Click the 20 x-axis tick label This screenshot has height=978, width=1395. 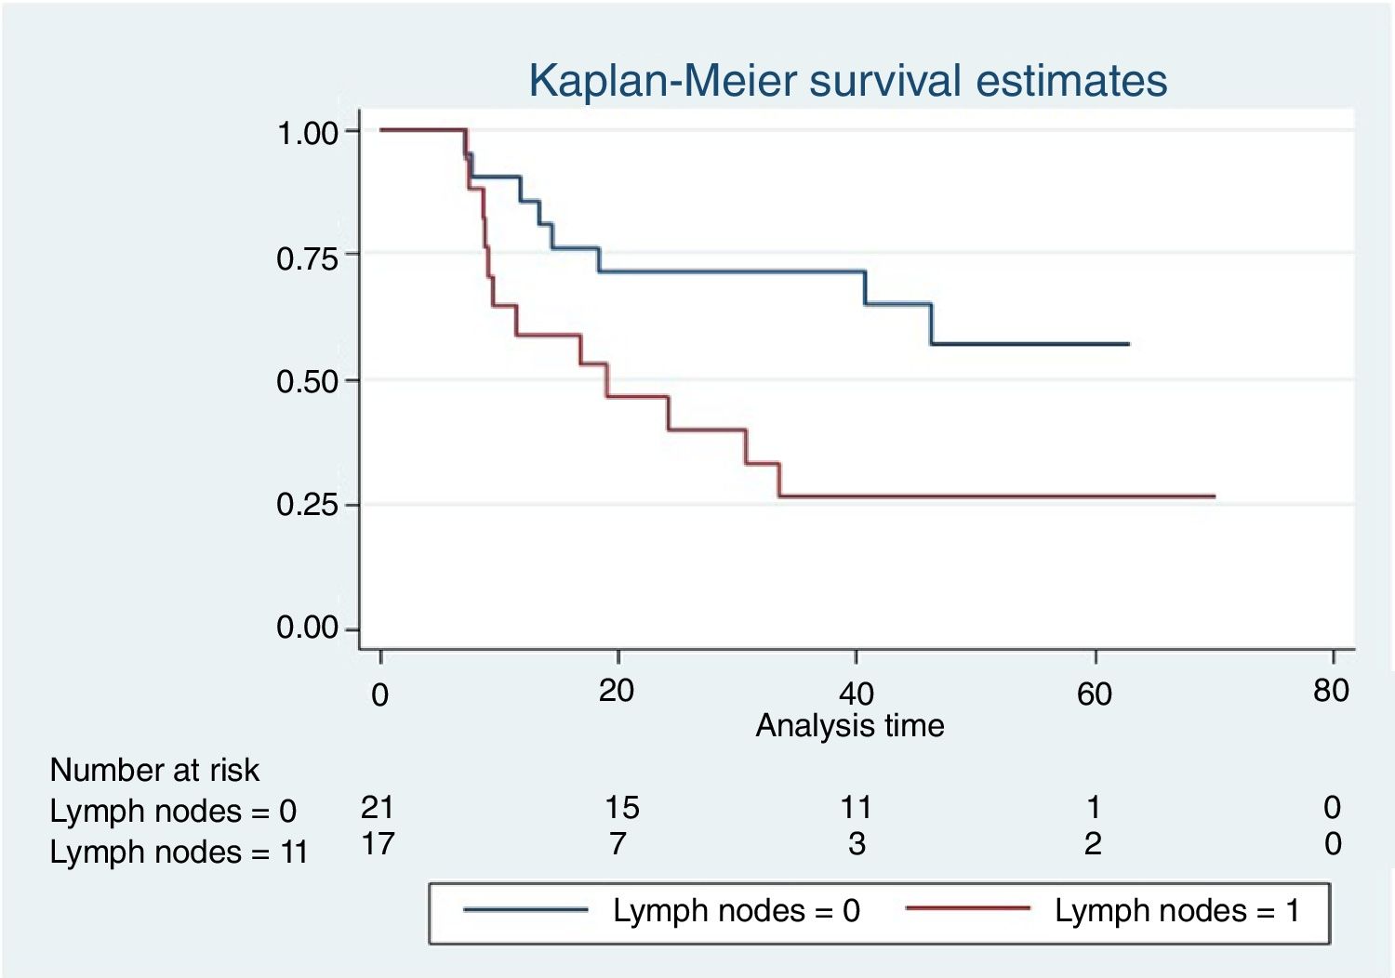coord(617,691)
